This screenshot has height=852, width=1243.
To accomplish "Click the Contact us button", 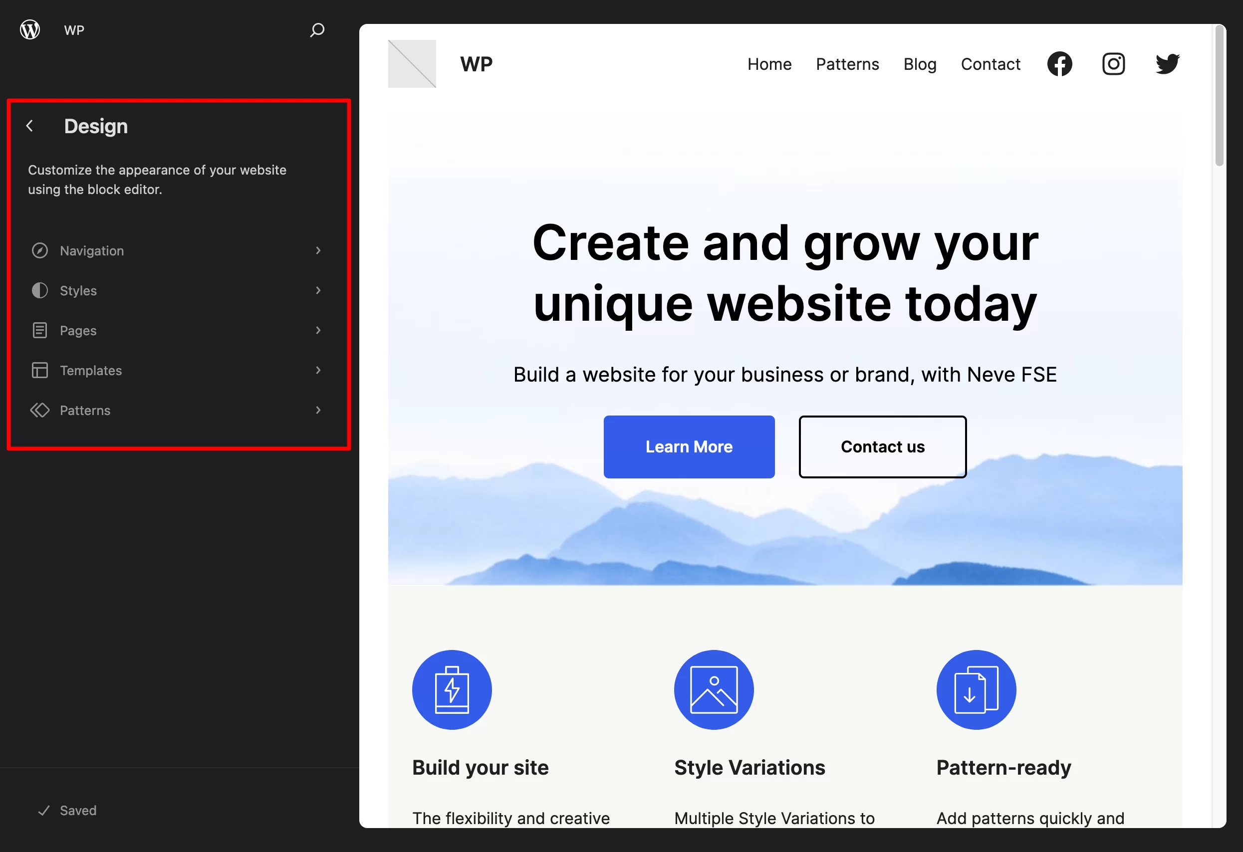I will [x=883, y=446].
